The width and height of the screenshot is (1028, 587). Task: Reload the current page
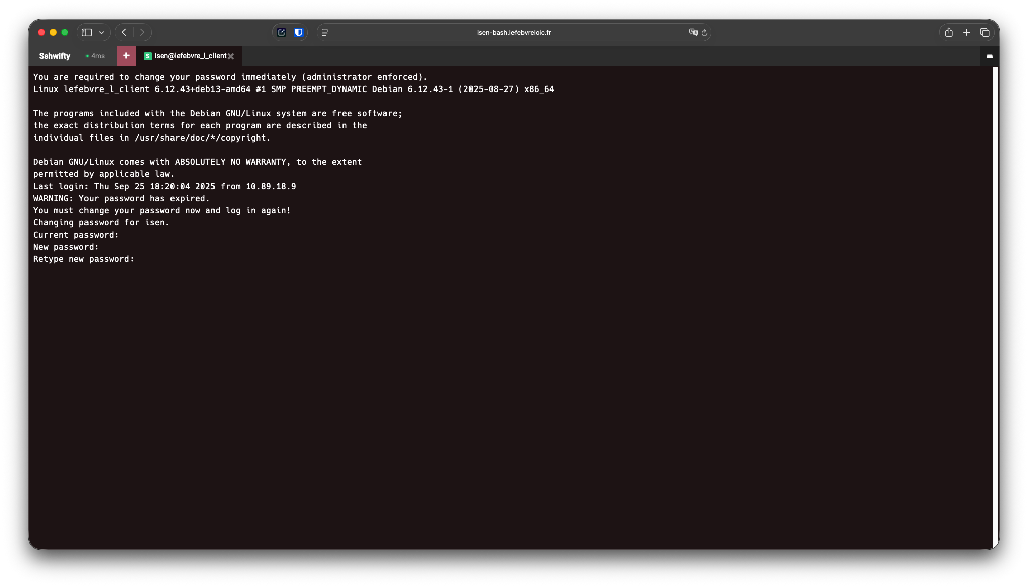click(704, 32)
